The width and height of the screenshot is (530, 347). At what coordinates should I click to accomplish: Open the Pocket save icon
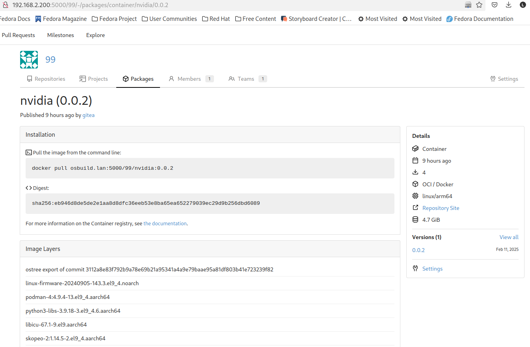click(x=494, y=5)
